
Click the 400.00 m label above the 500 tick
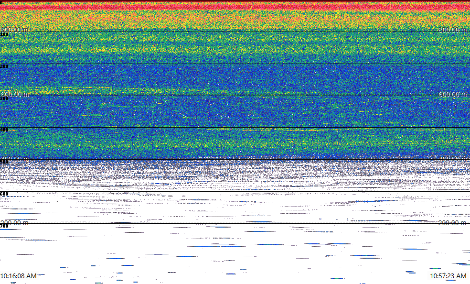15,158
